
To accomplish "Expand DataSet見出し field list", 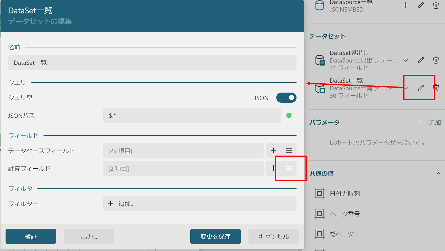I will (406, 60).
